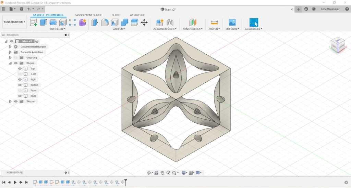
Task: Expand the Dokumenteinstellungen node
Action: pos(10,47)
